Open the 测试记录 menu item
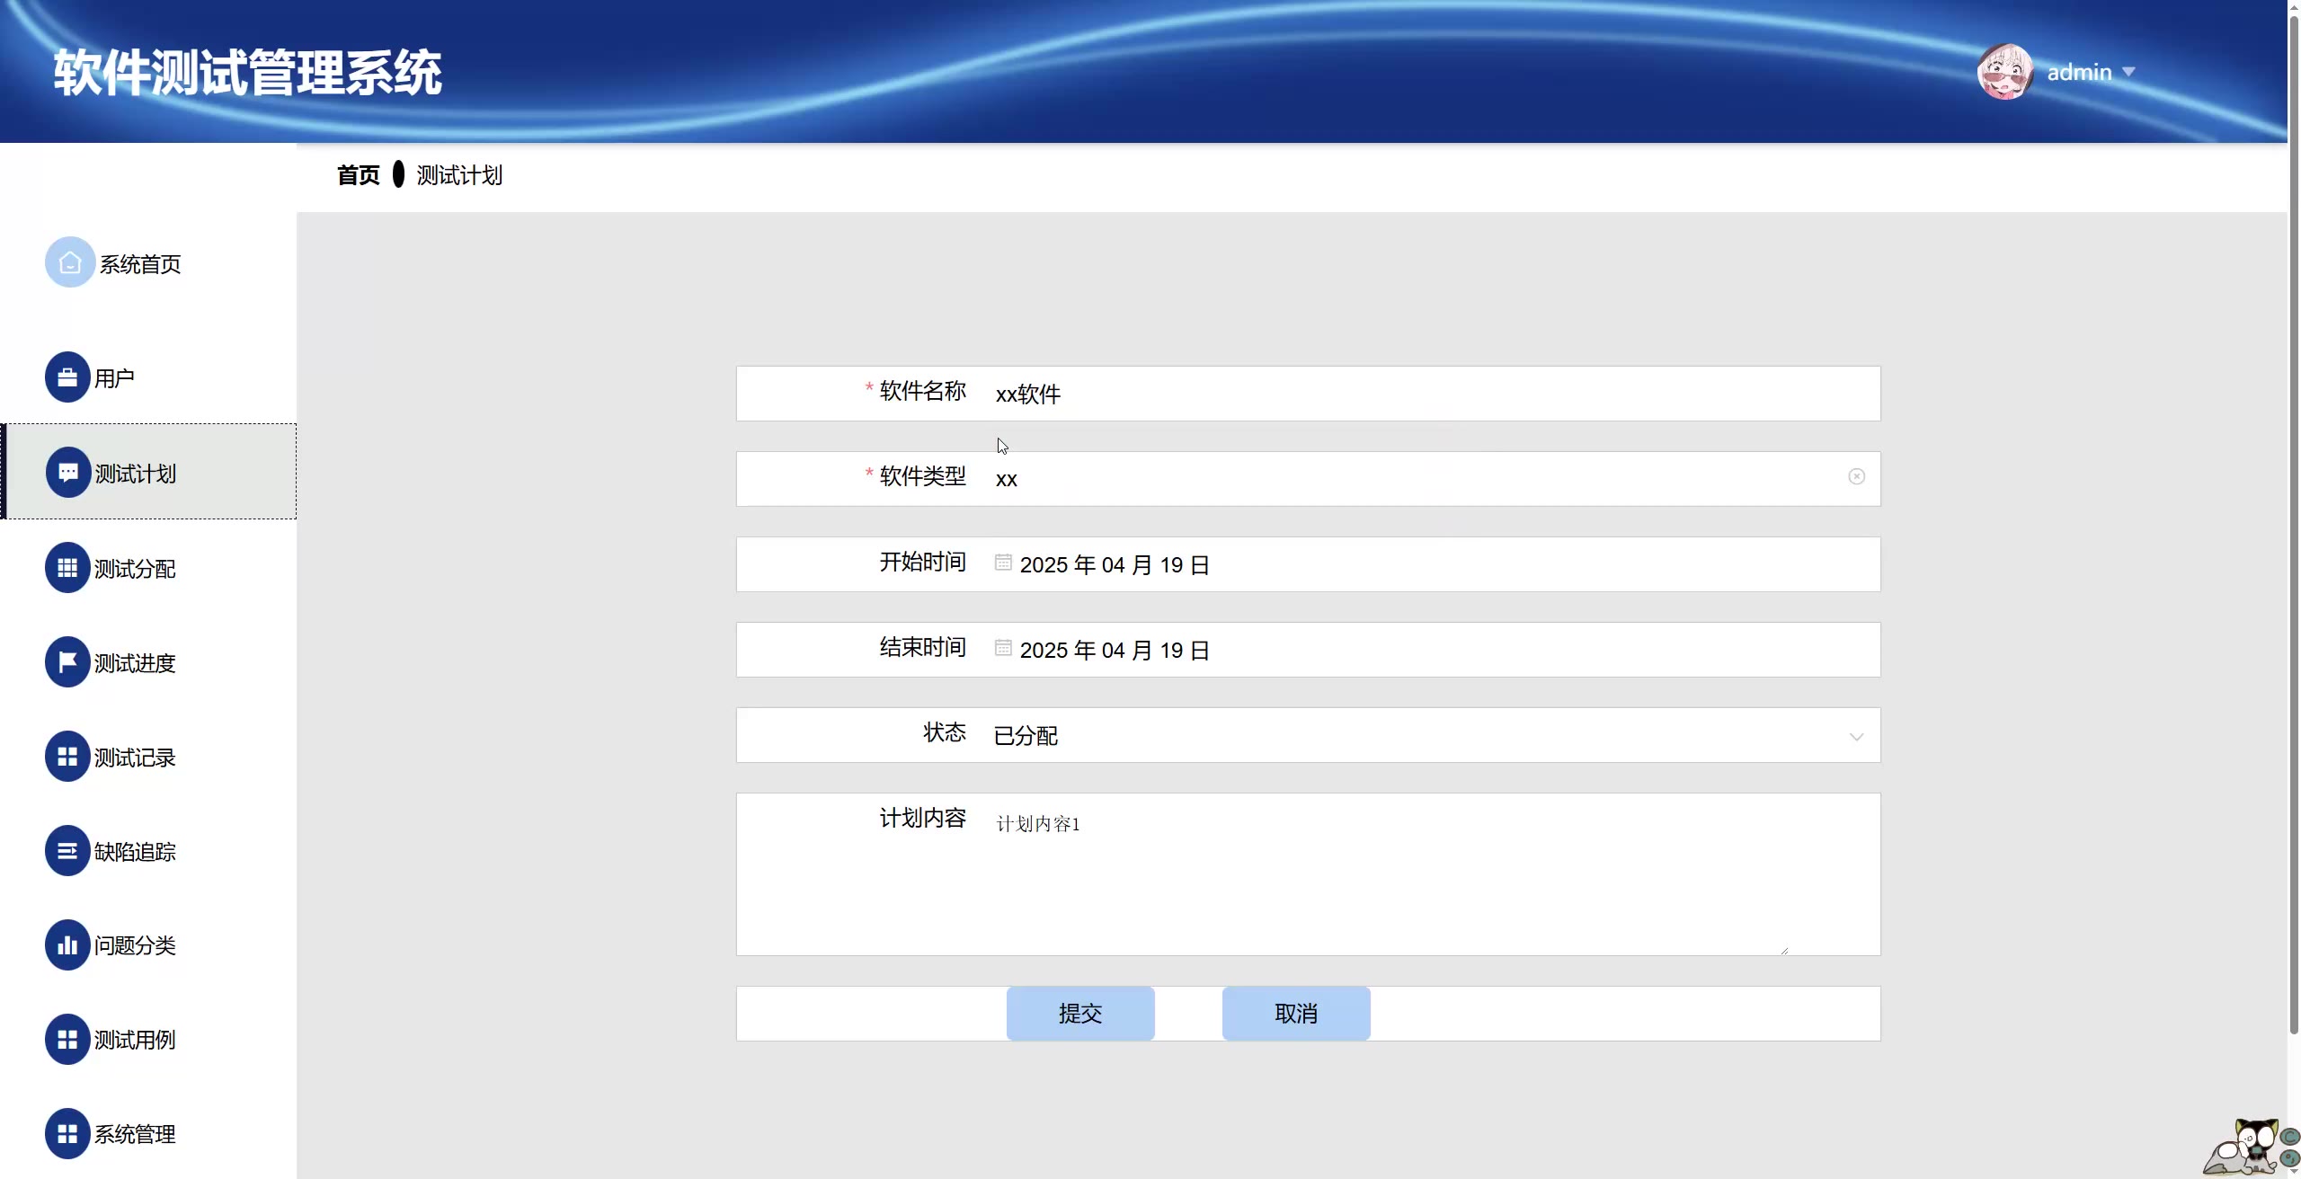2301x1179 pixels. 135,758
